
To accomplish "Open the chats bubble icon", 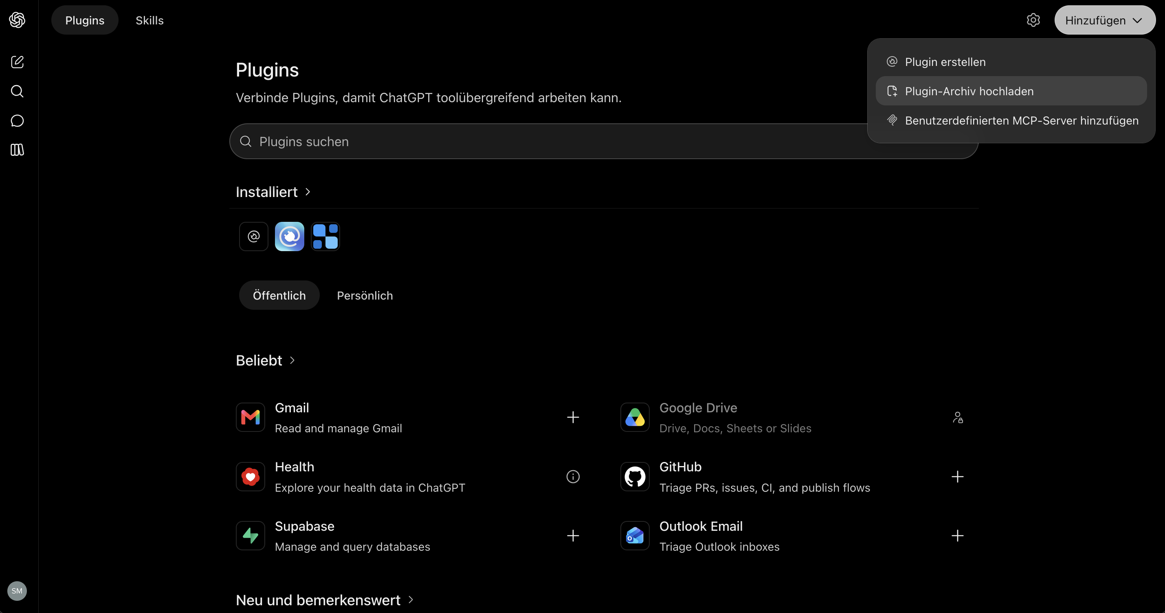I will point(17,121).
